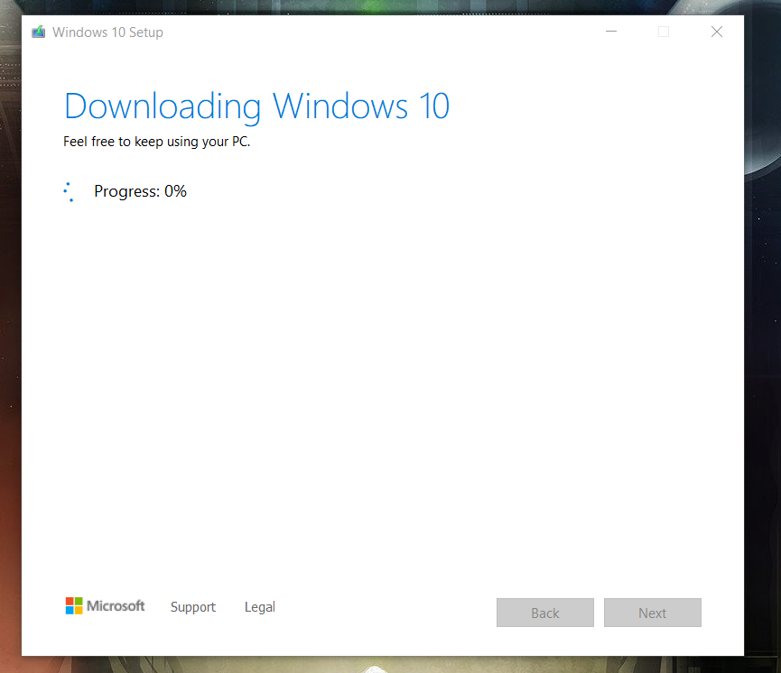Click the 'Progress: 0%' text
This screenshot has height=673, width=781.
141,191
